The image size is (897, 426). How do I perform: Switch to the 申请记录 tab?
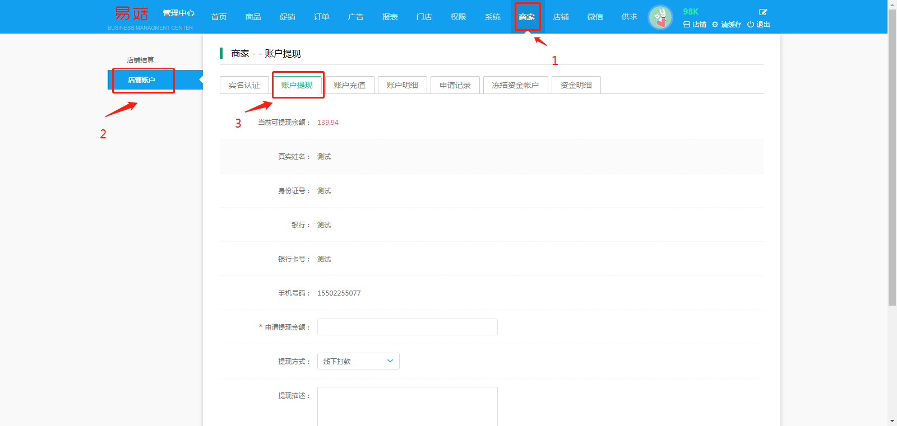(x=455, y=85)
